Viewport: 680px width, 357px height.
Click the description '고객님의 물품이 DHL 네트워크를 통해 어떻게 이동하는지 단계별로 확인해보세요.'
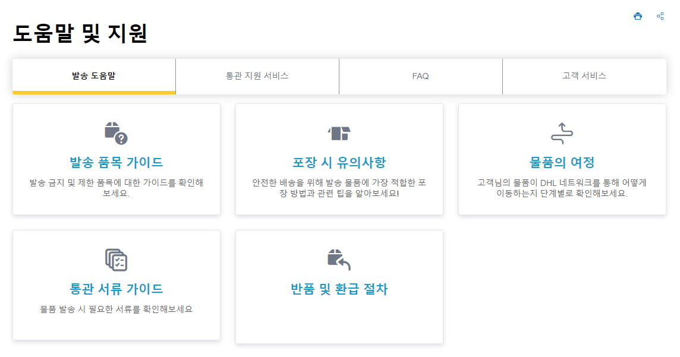click(562, 188)
